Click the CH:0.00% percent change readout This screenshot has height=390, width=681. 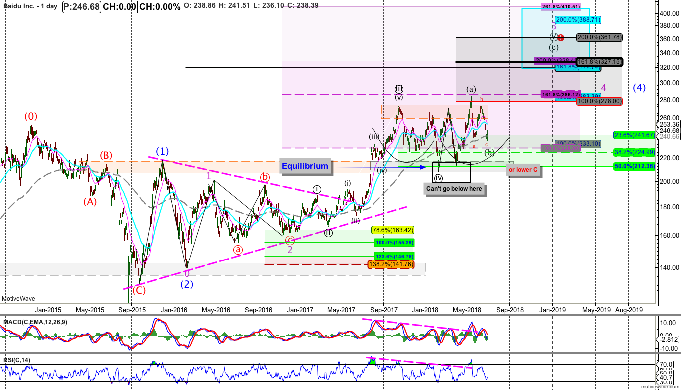159,7
